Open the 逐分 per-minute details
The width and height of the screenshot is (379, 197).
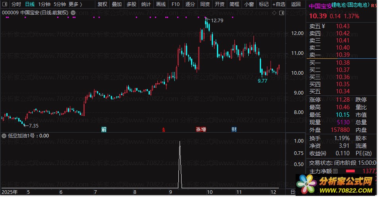(x=190, y=4)
